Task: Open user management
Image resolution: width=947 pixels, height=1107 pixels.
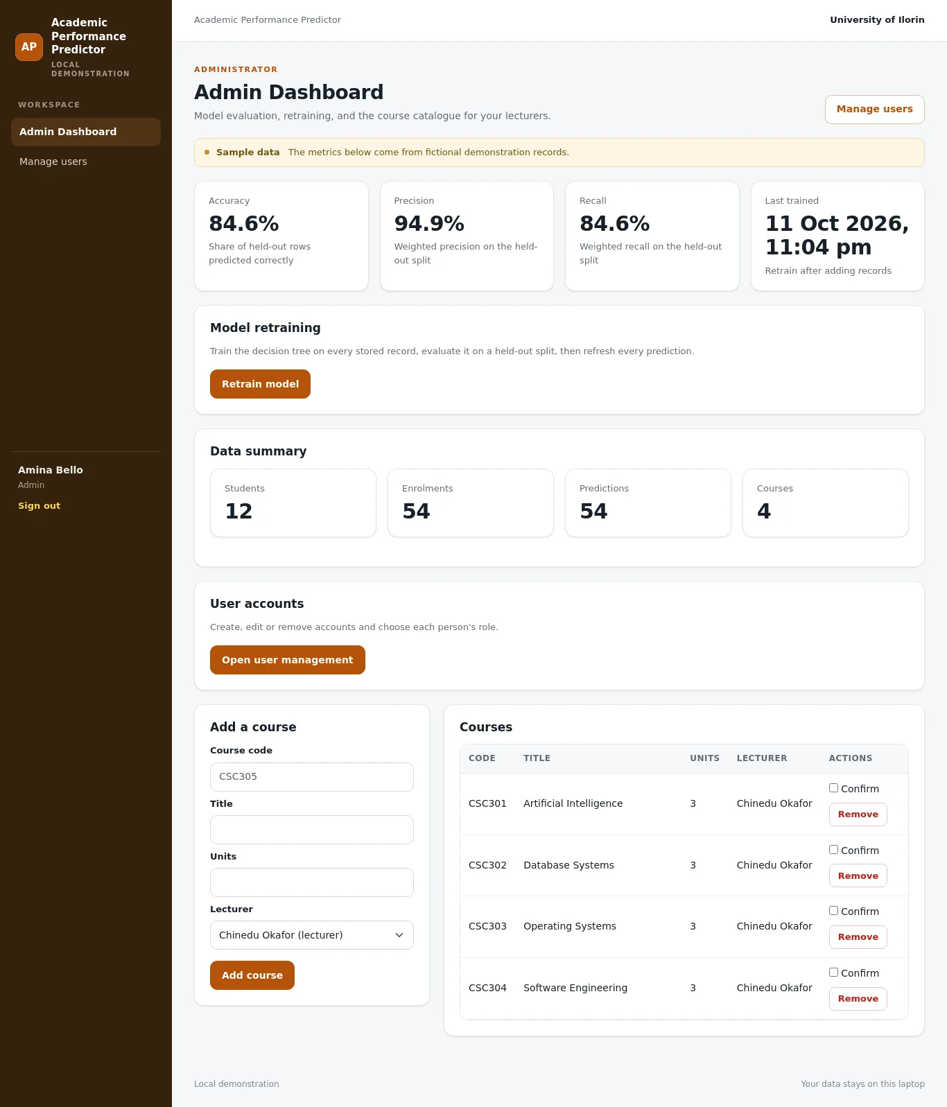Action: click(288, 660)
